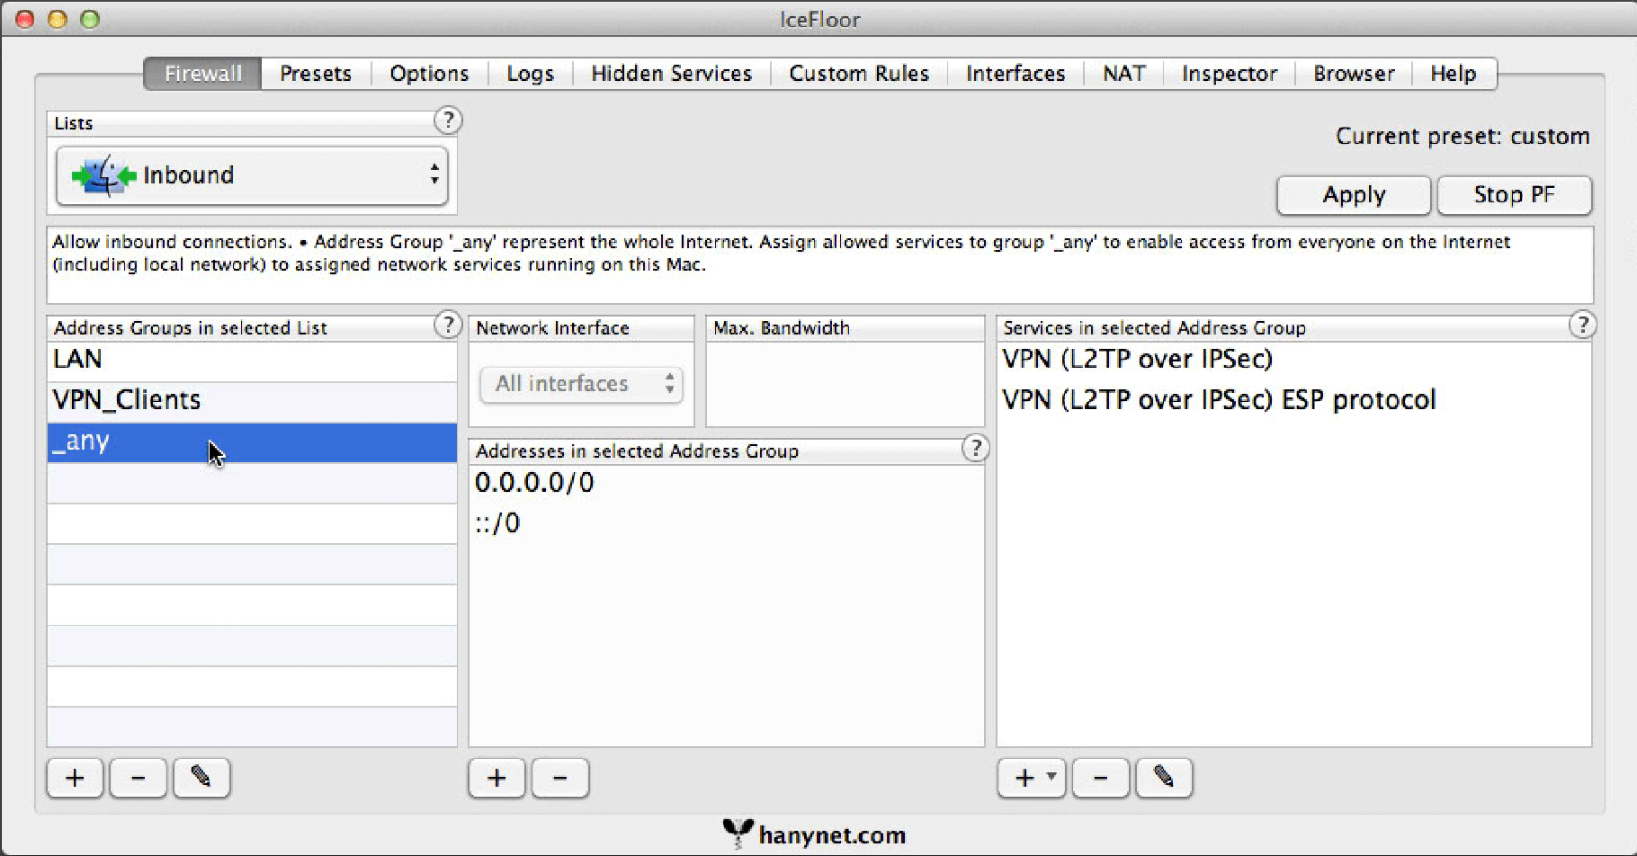This screenshot has height=856, width=1637.
Task: Switch to the Browser tab
Action: (x=1354, y=73)
